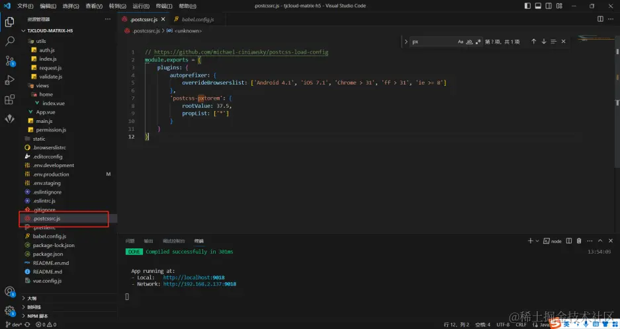Go to next match arrow in find widget
The height and width of the screenshot is (329, 620).
point(544,42)
